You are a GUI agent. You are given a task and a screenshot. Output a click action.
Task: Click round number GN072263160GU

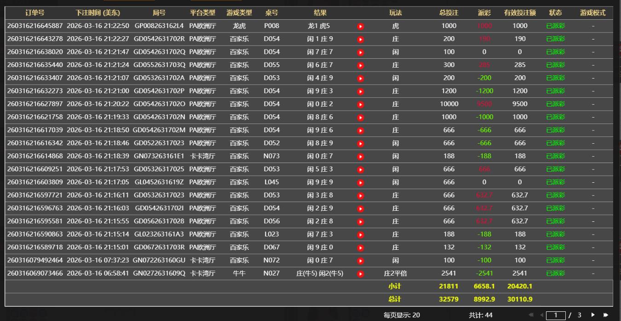click(x=159, y=260)
